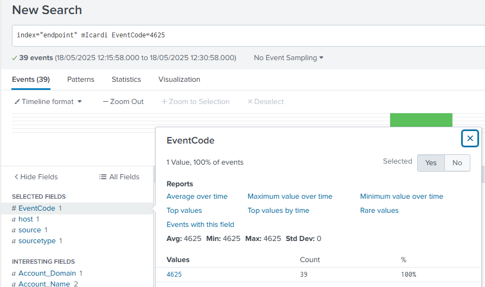Viewport: 485px width, 287px height.
Task: Open the Top values report
Action: pos(184,211)
